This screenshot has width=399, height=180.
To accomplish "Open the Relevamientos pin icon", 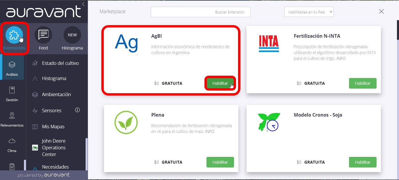I will tap(12, 115).
